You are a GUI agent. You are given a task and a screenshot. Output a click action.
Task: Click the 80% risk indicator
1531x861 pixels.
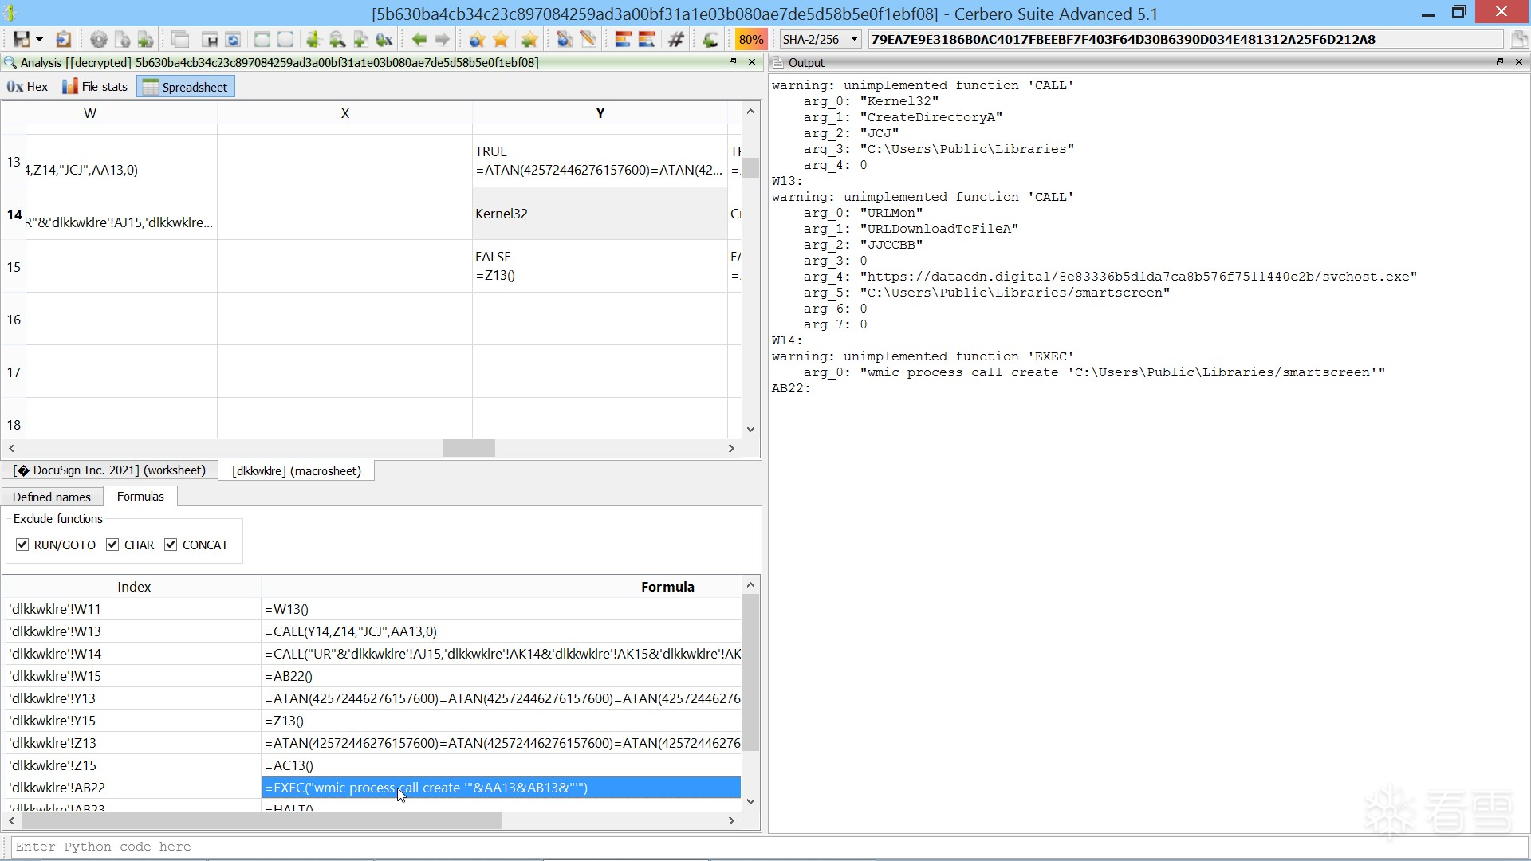[750, 39]
